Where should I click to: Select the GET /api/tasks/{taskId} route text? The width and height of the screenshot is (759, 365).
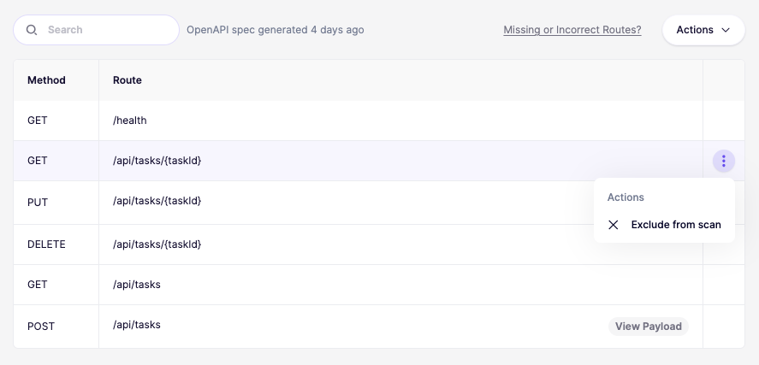pyautogui.click(x=157, y=161)
